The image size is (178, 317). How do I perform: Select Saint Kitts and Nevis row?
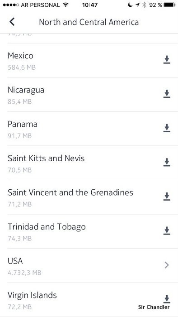pos(89,163)
